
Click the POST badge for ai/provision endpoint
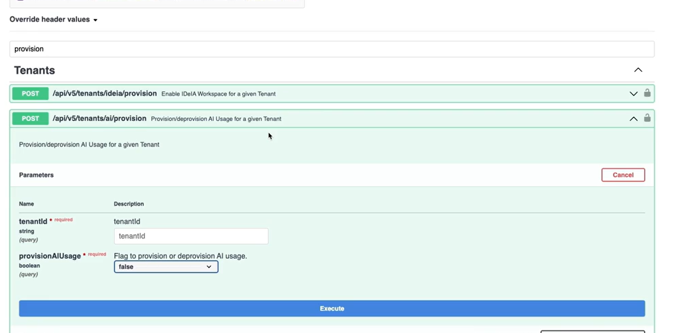click(30, 119)
